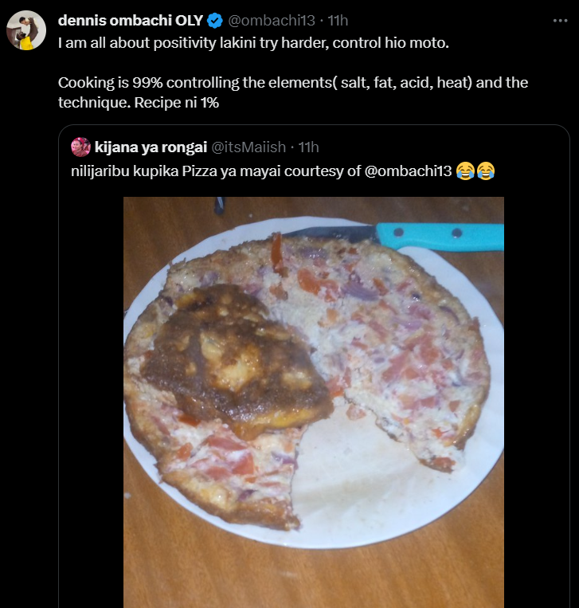Image resolution: width=579 pixels, height=608 pixels.
Task: Click the 'kijana ya rongai' display name
Action: pos(149,147)
